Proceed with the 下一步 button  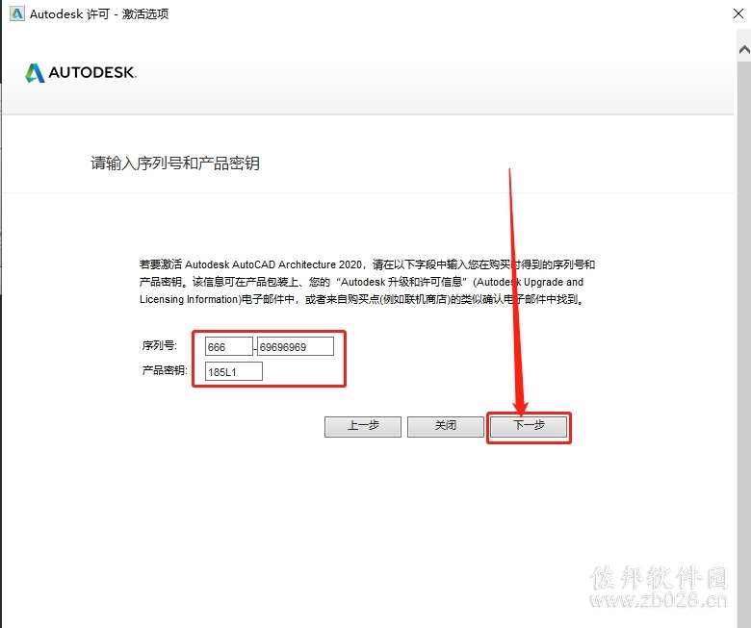coord(529,426)
